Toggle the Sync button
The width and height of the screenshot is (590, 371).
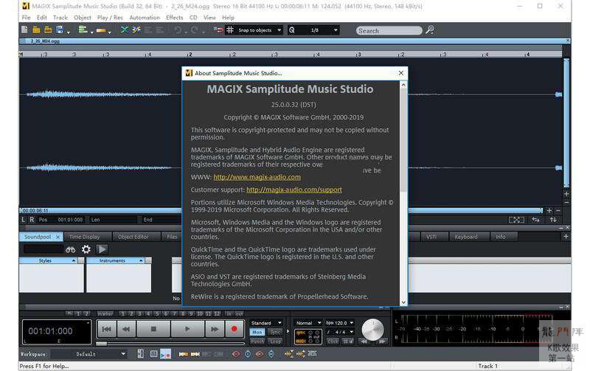(275, 332)
